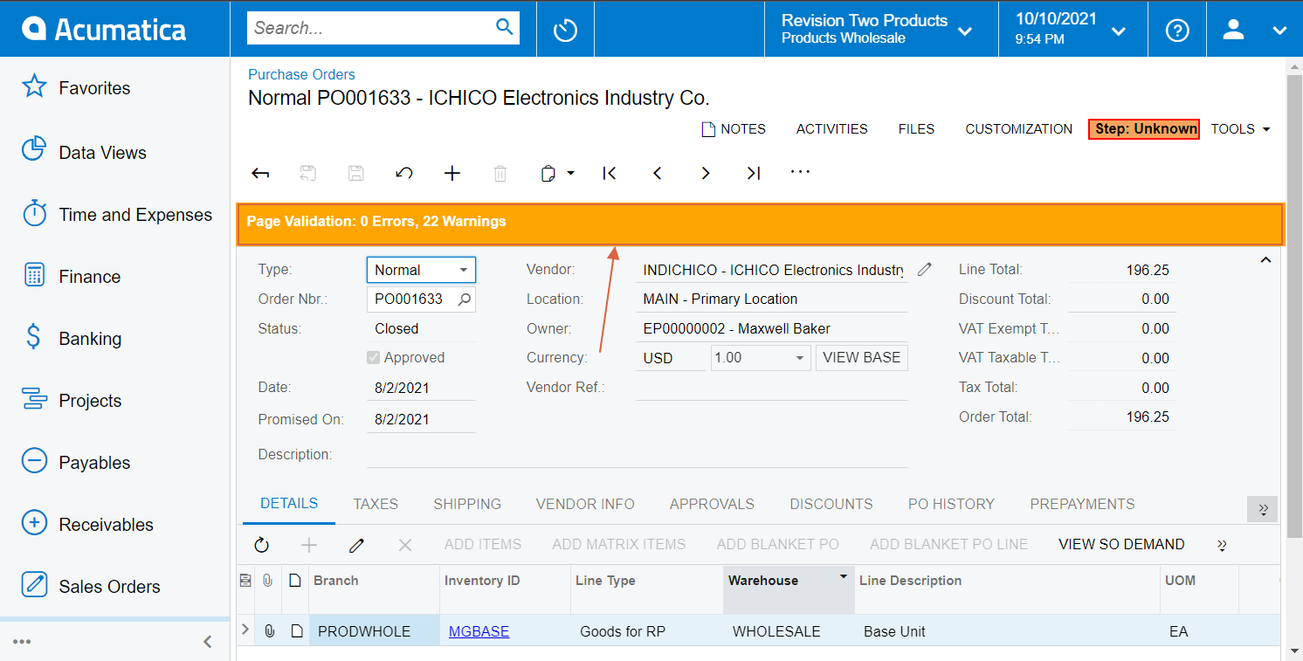Click the Save disk icon

click(x=355, y=173)
